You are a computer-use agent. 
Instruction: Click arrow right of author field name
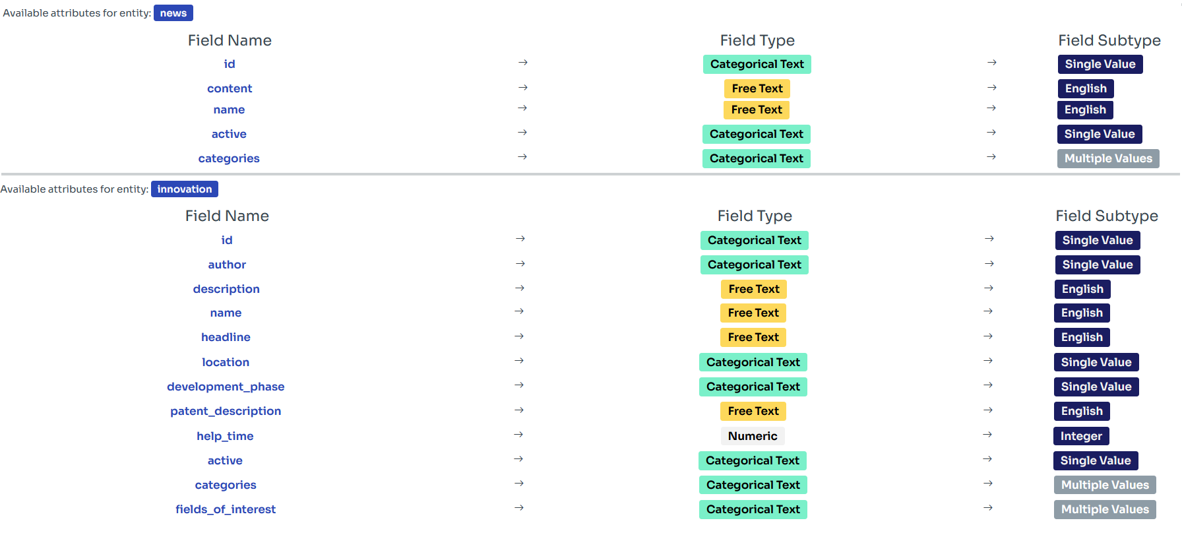[520, 264]
